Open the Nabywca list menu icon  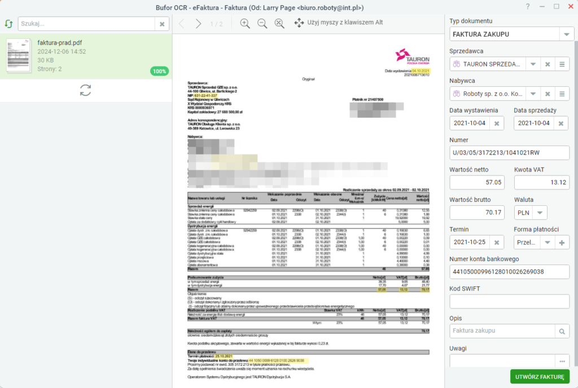[562, 94]
